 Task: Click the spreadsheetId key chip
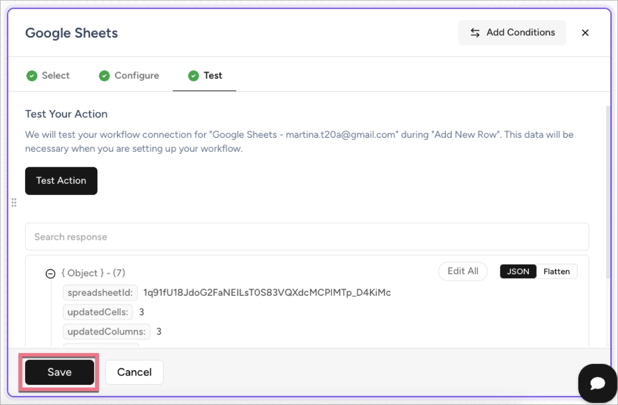tap(100, 292)
